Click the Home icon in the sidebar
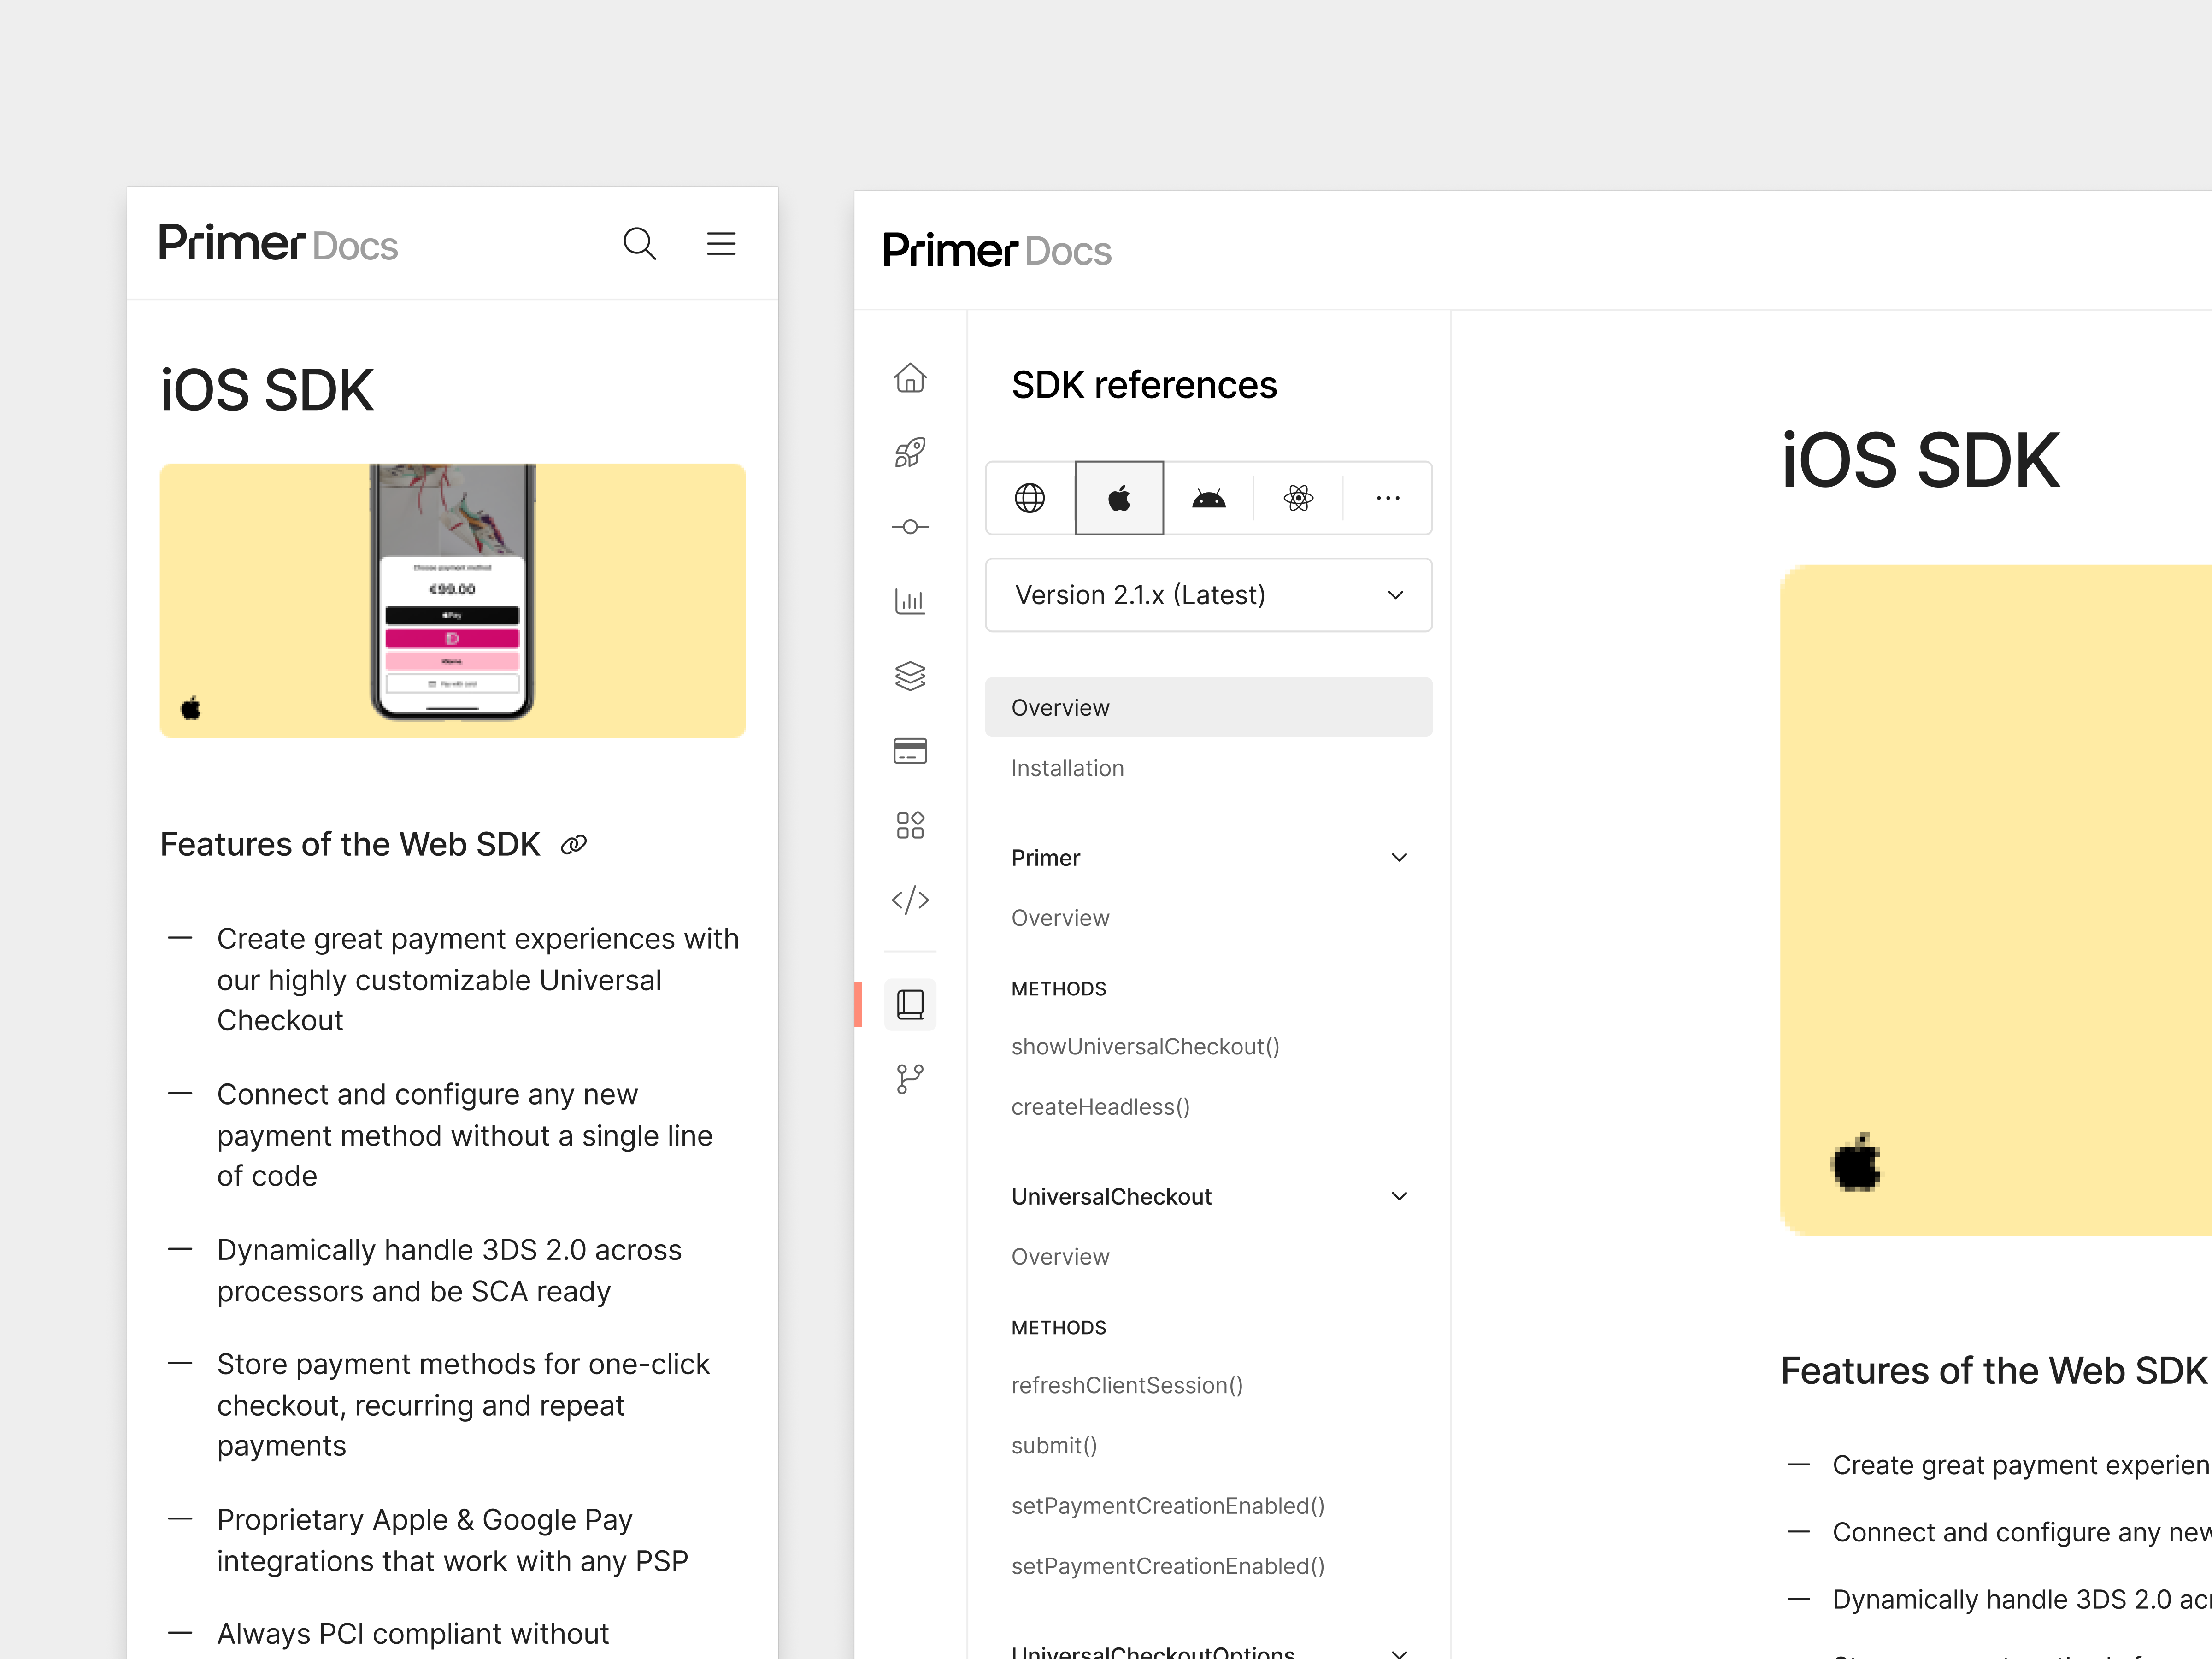This screenshot has height=1659, width=2212. click(910, 378)
